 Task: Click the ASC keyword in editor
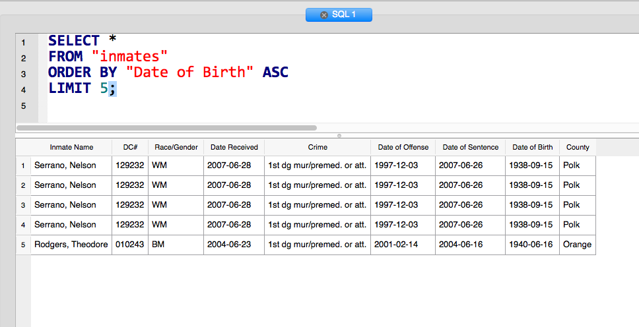(275, 72)
